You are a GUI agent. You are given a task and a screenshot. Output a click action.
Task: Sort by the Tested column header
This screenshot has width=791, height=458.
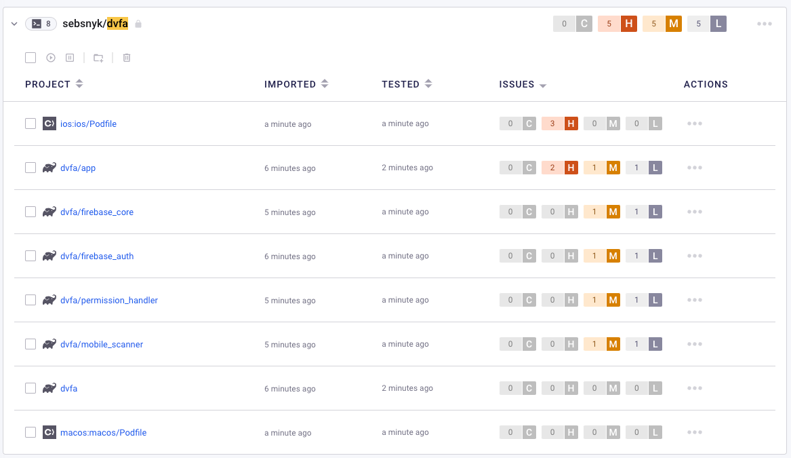[407, 84]
